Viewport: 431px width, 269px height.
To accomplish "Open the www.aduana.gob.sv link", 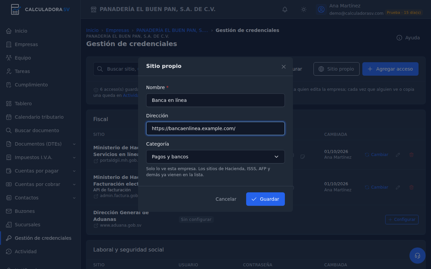I will 118,225.
